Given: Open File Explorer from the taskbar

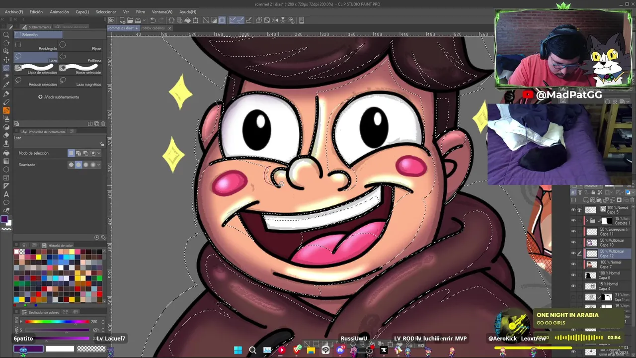Looking at the screenshot, I should click(311, 350).
